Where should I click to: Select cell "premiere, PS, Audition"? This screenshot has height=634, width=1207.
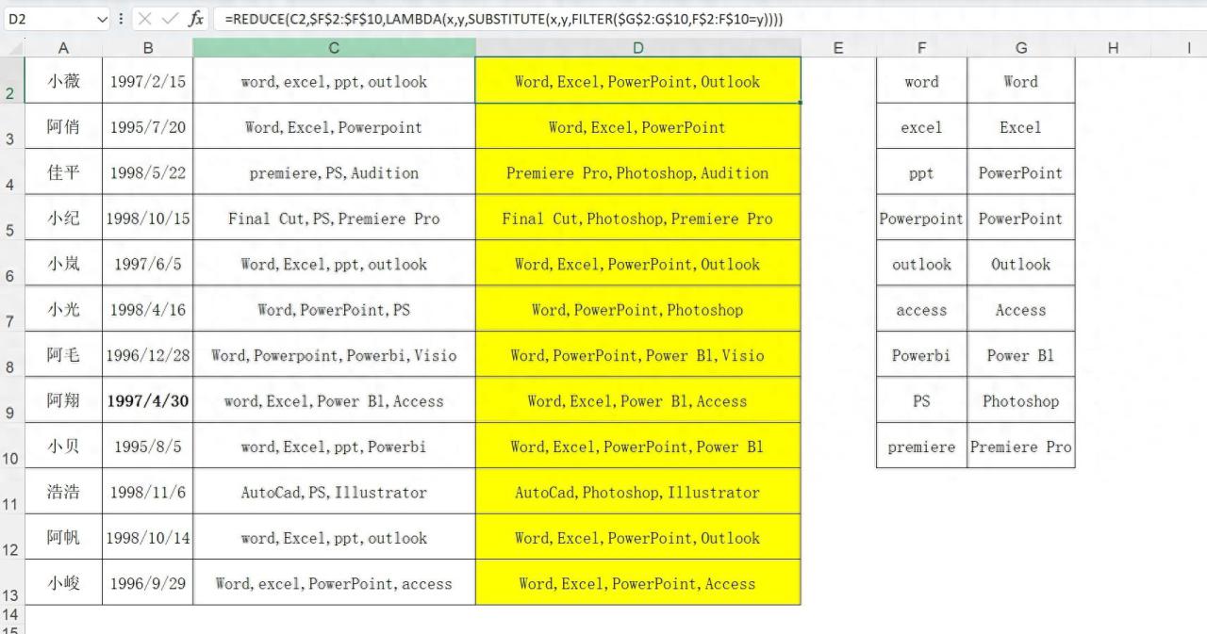335,172
